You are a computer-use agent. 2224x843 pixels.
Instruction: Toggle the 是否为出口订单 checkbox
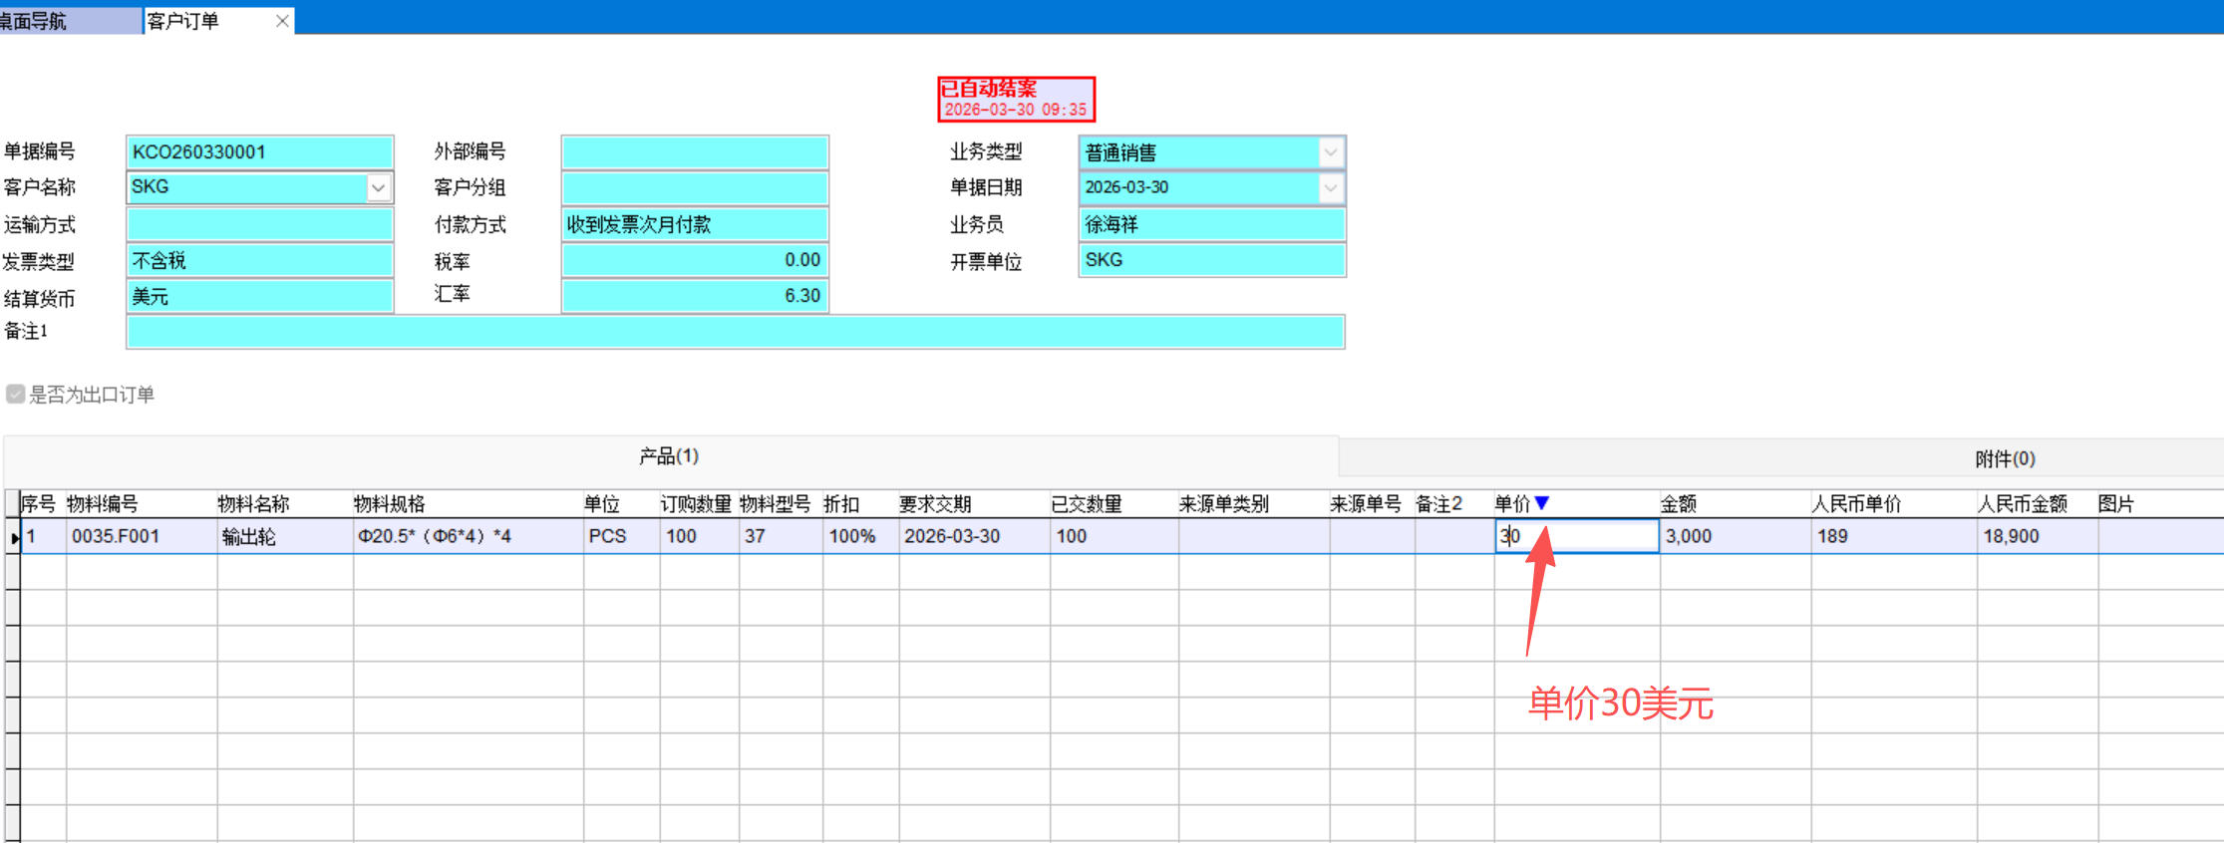pos(16,395)
